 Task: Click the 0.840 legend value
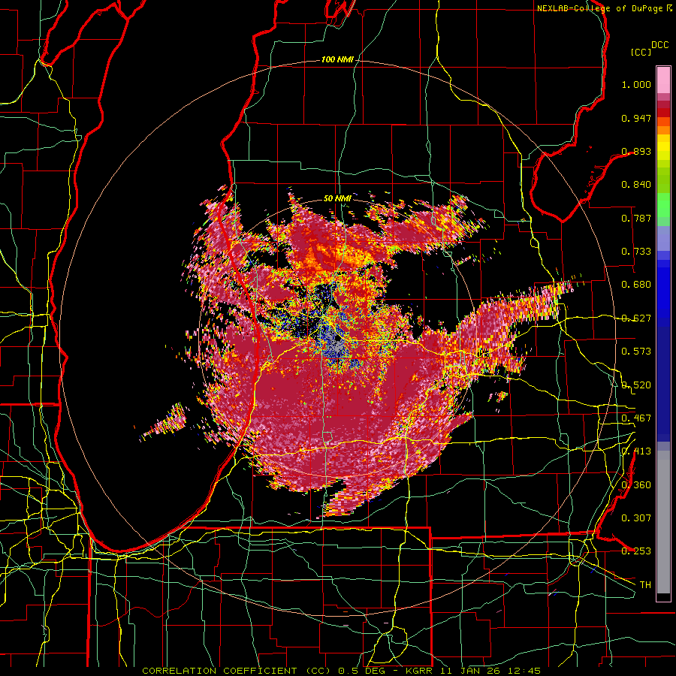636,185
